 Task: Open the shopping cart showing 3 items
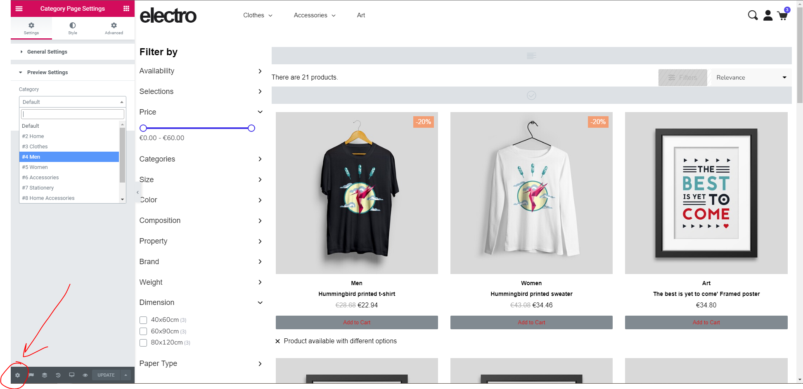tap(782, 15)
